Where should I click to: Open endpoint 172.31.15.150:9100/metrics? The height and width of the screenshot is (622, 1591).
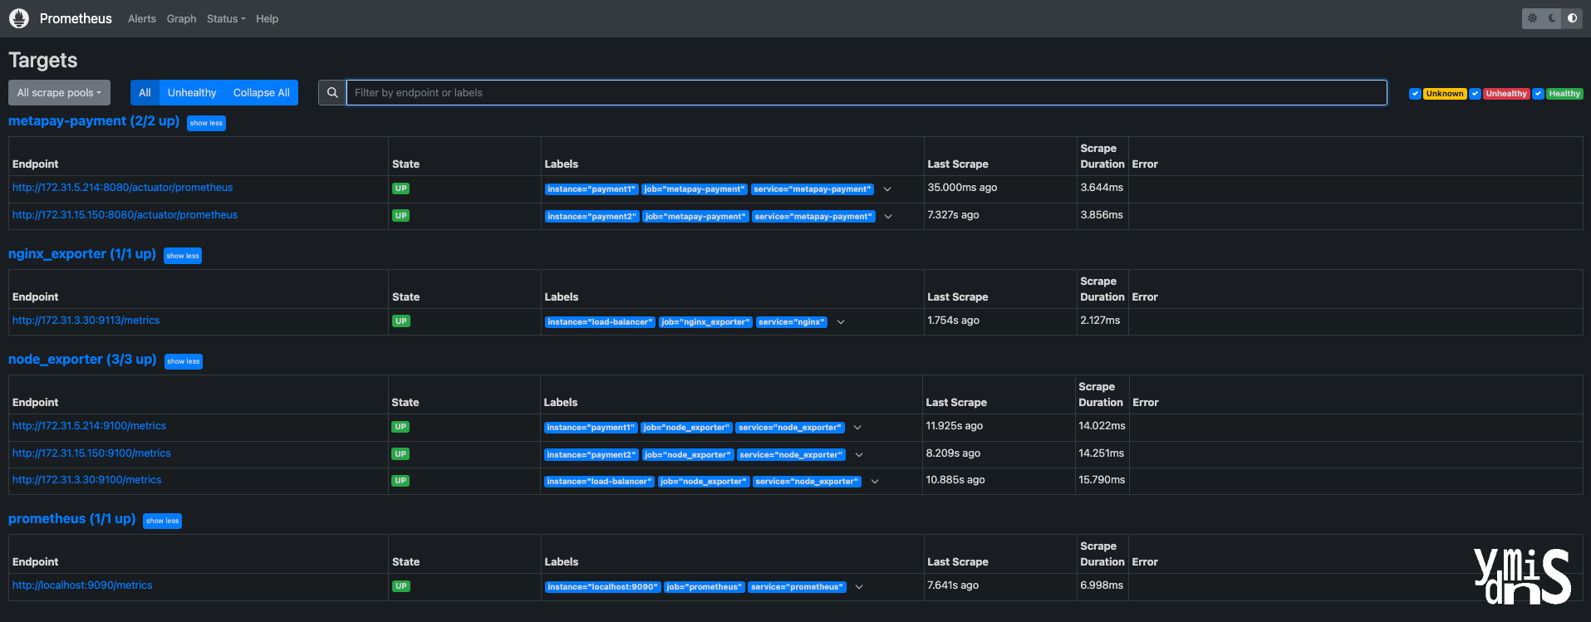tap(91, 453)
